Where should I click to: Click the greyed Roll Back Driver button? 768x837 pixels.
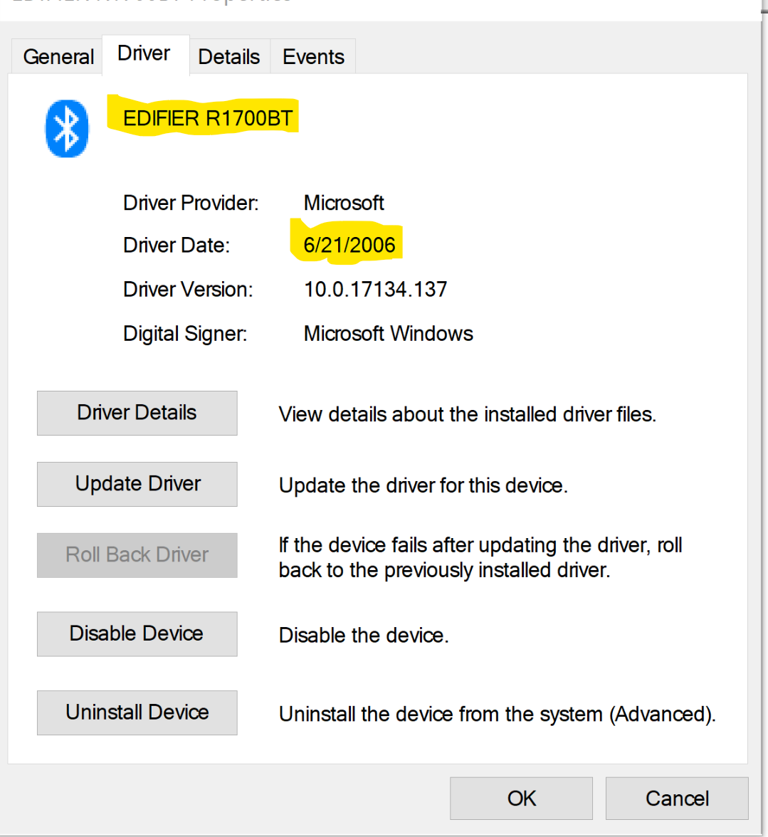137,555
